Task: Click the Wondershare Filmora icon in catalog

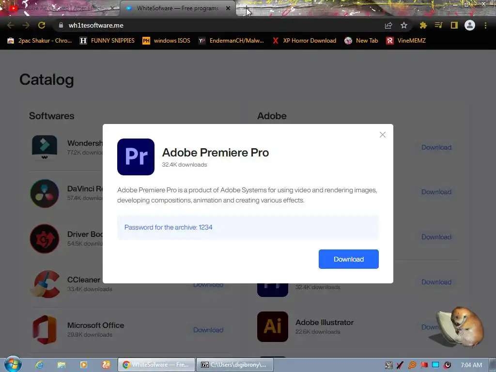Action: coord(45,147)
